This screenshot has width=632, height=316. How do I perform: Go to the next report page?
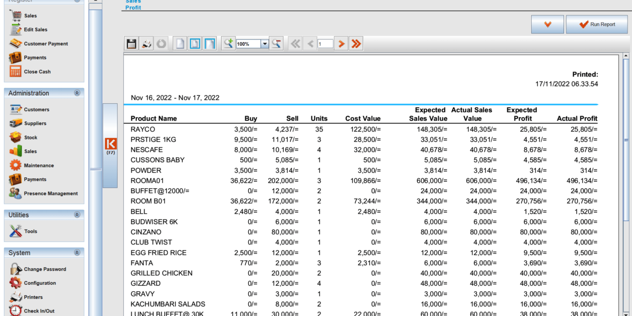pyautogui.click(x=341, y=44)
